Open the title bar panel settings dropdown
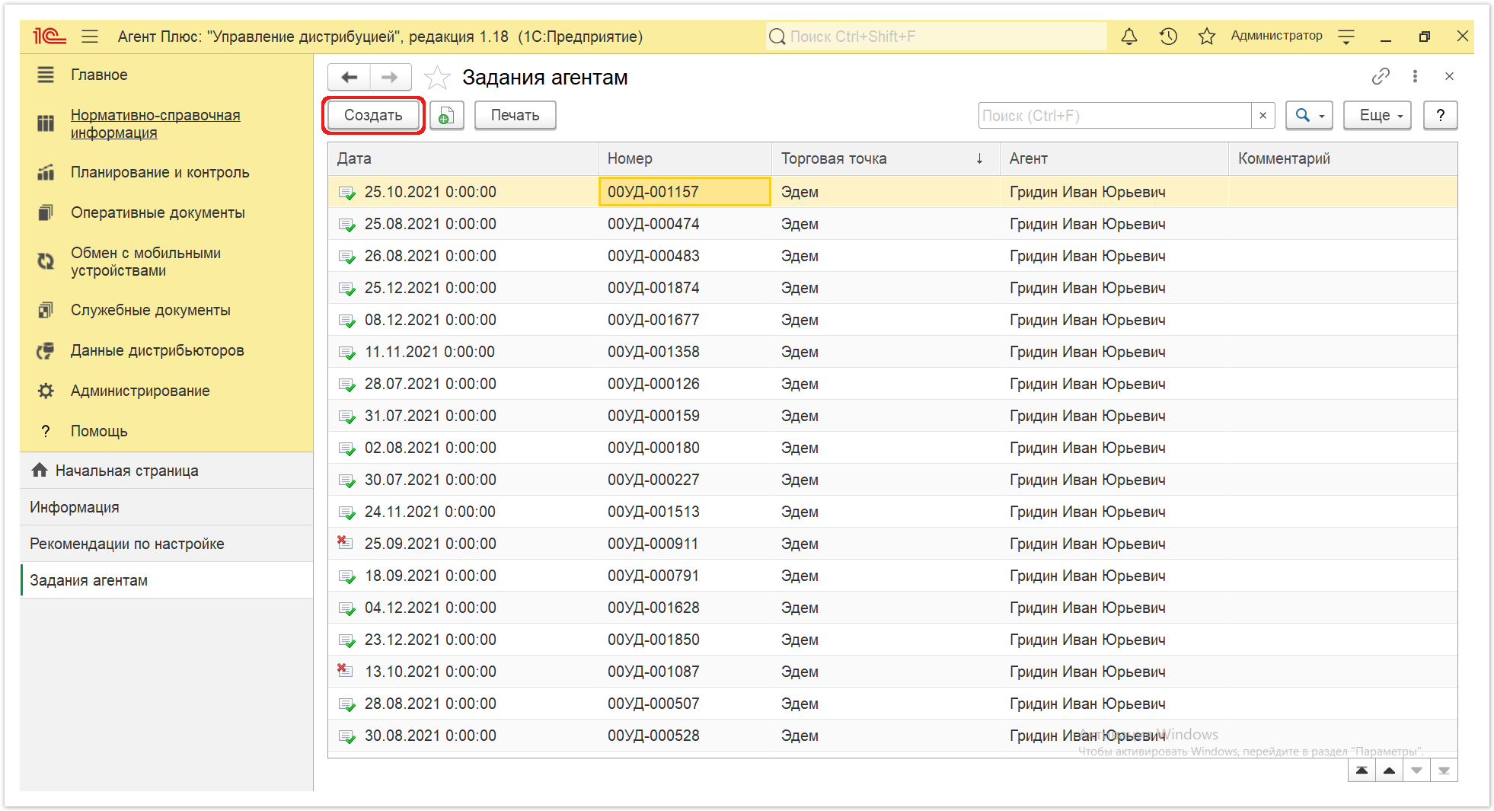Screen dimensions: 1494x811 pos(1346,36)
